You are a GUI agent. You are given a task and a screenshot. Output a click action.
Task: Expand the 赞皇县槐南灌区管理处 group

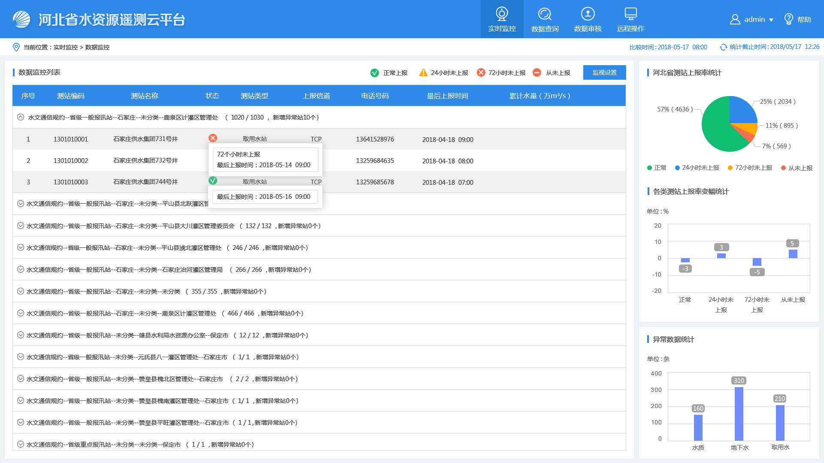click(20, 400)
